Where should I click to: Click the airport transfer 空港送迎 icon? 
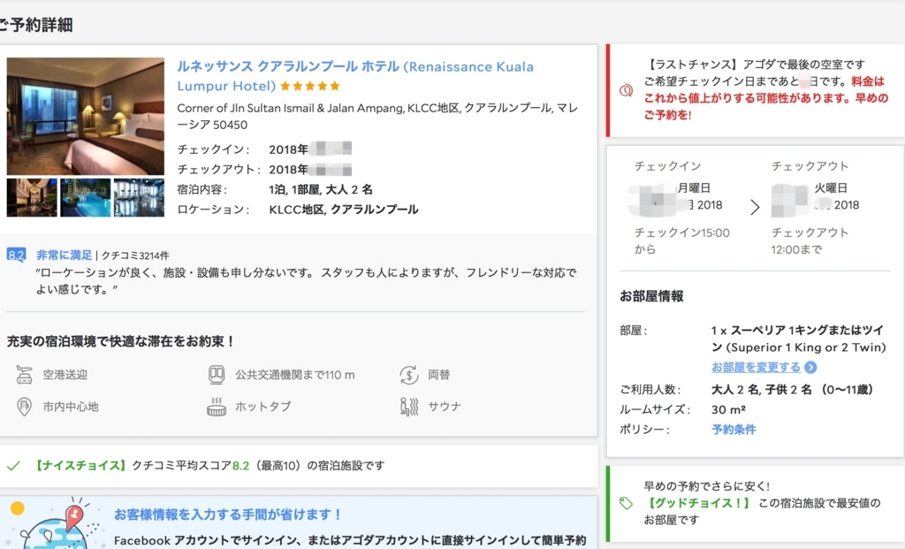(24, 375)
